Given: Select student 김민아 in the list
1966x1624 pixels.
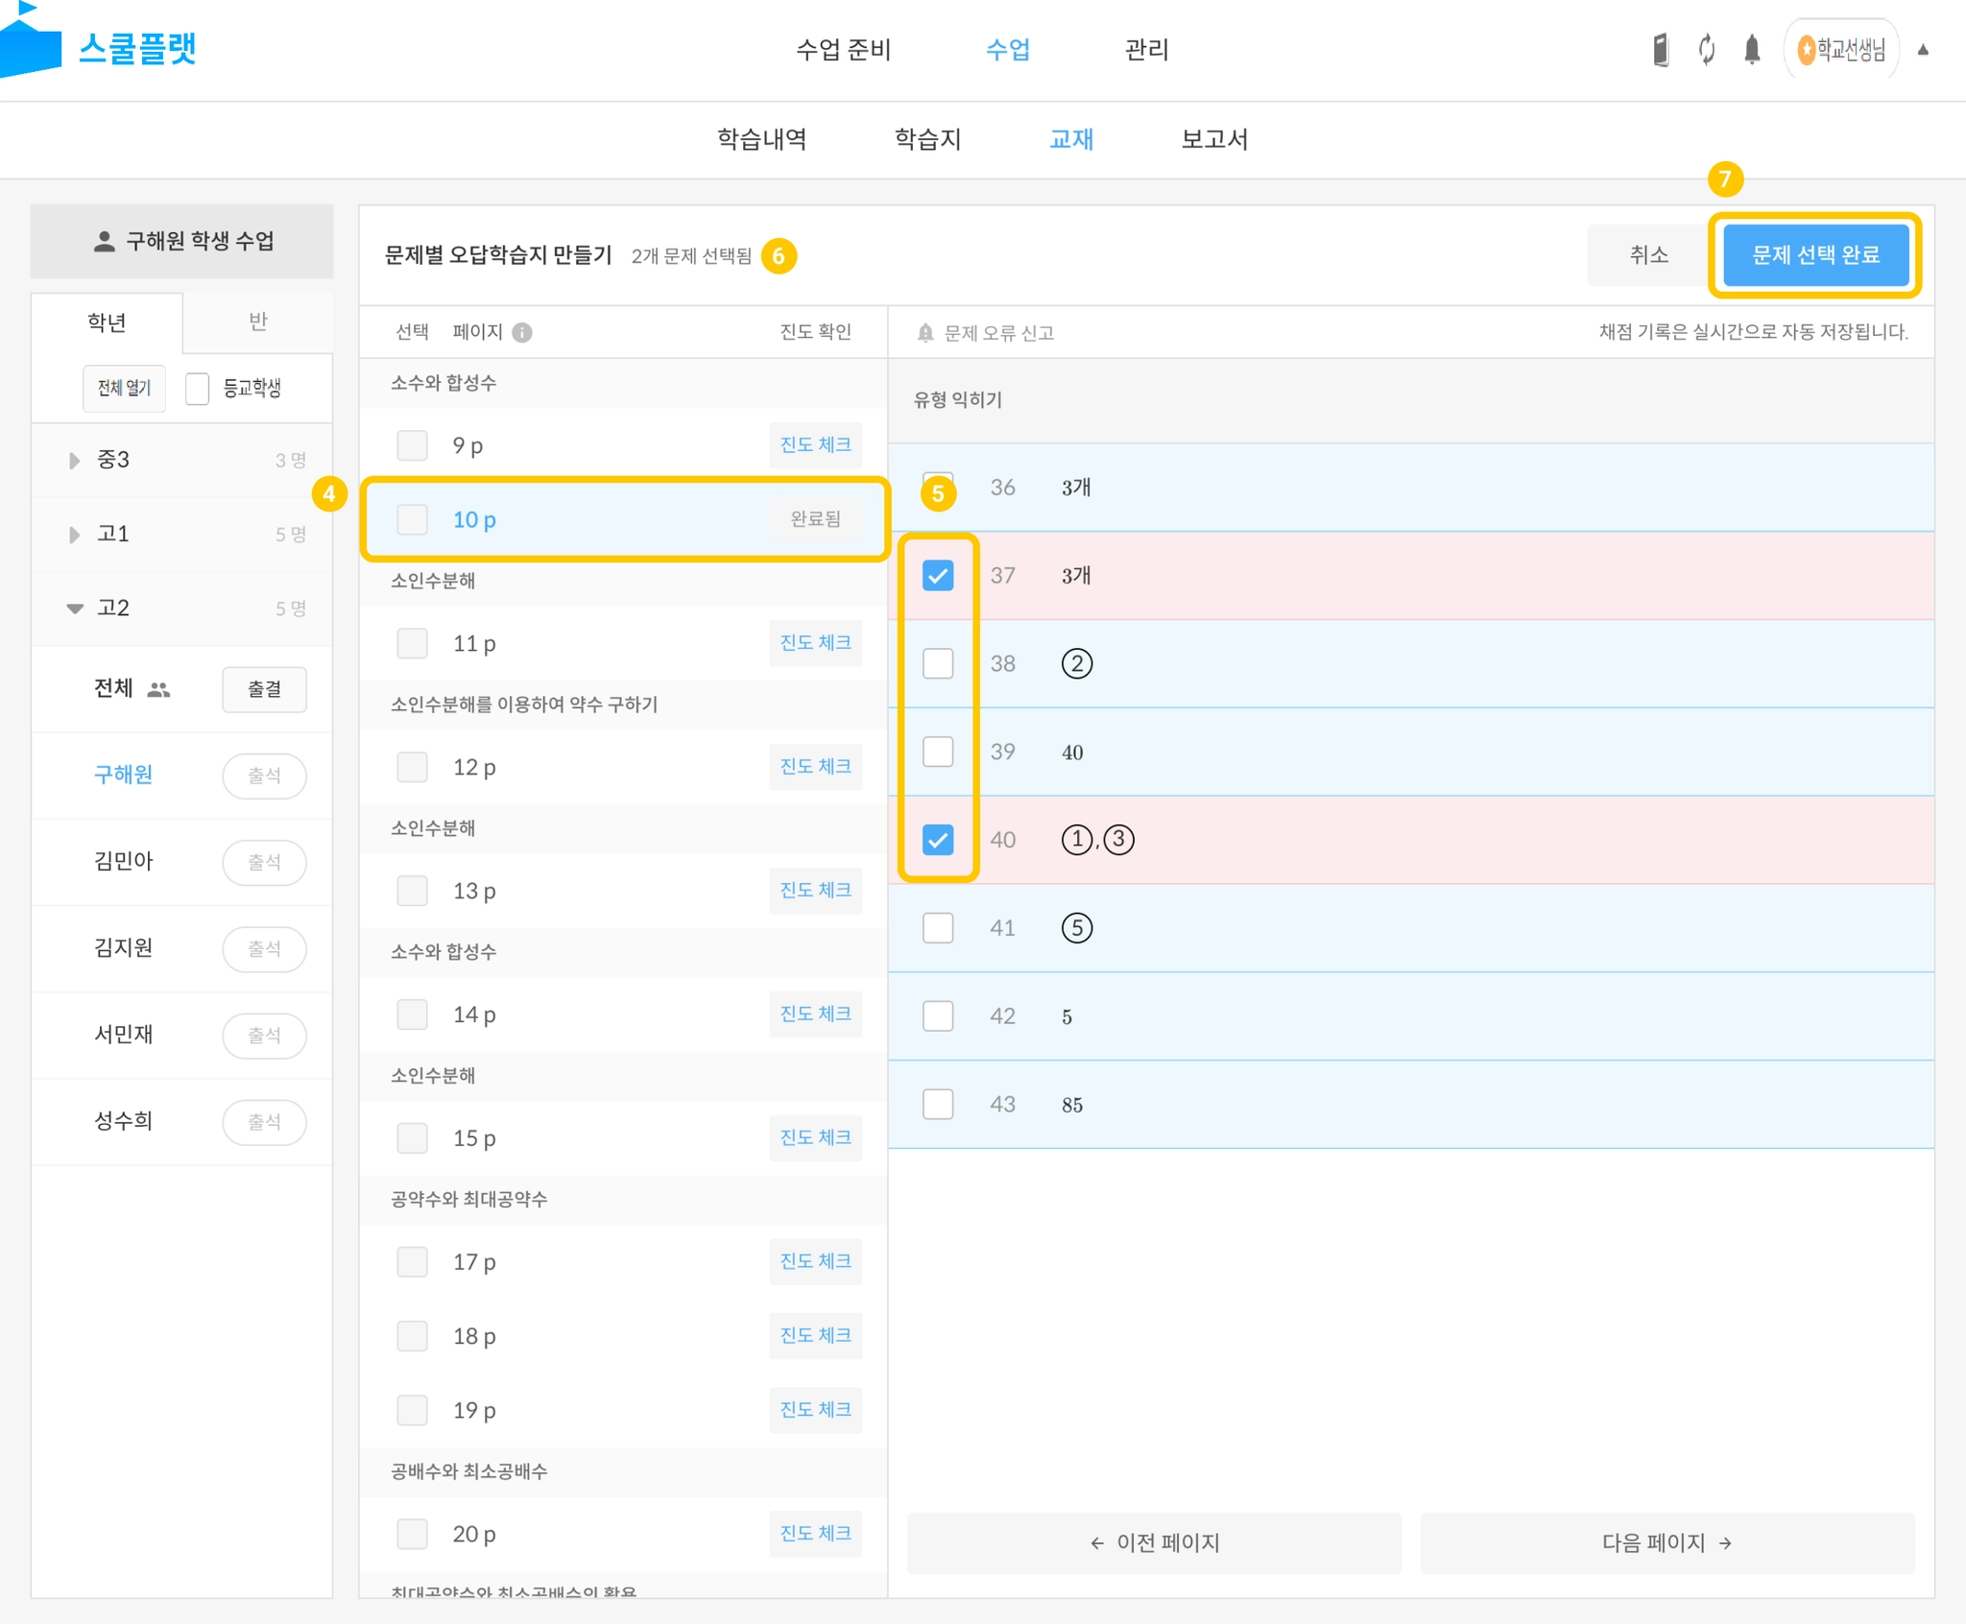Looking at the screenshot, I should click(x=124, y=861).
